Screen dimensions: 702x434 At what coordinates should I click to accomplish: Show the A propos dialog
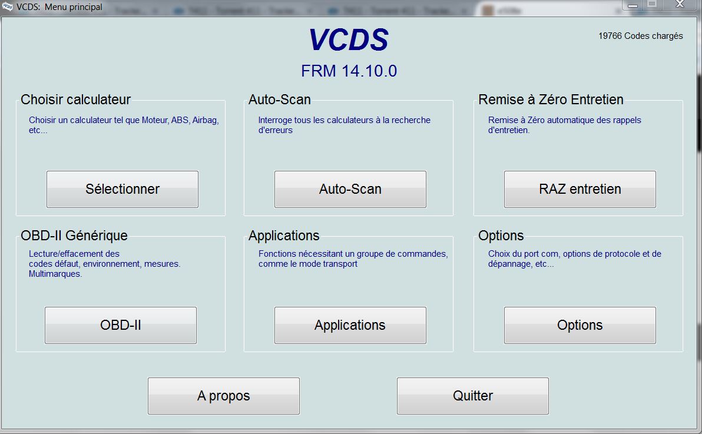point(223,396)
